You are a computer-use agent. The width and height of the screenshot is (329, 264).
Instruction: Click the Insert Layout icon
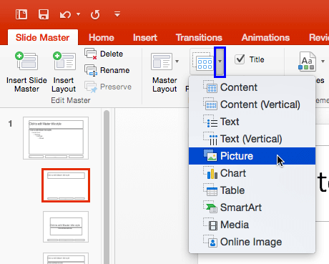click(64, 61)
